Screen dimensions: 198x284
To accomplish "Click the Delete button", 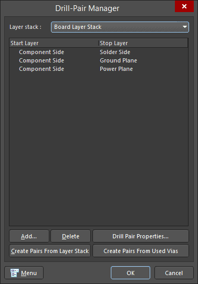I will tap(70, 236).
